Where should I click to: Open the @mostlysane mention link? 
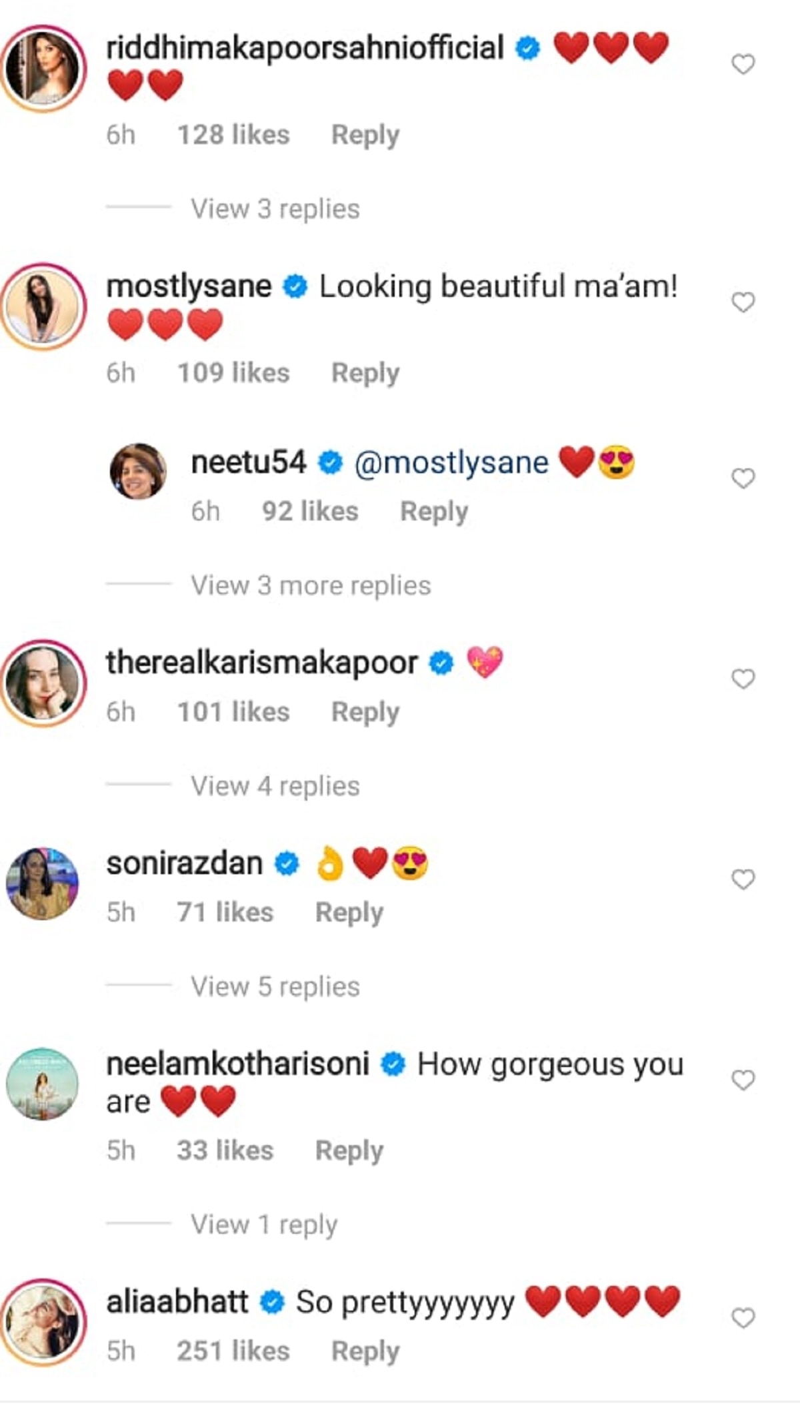click(x=451, y=463)
